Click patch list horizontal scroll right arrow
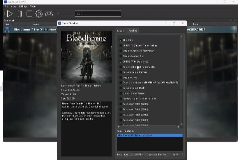The height and width of the screenshot is (160, 238). [179, 127]
